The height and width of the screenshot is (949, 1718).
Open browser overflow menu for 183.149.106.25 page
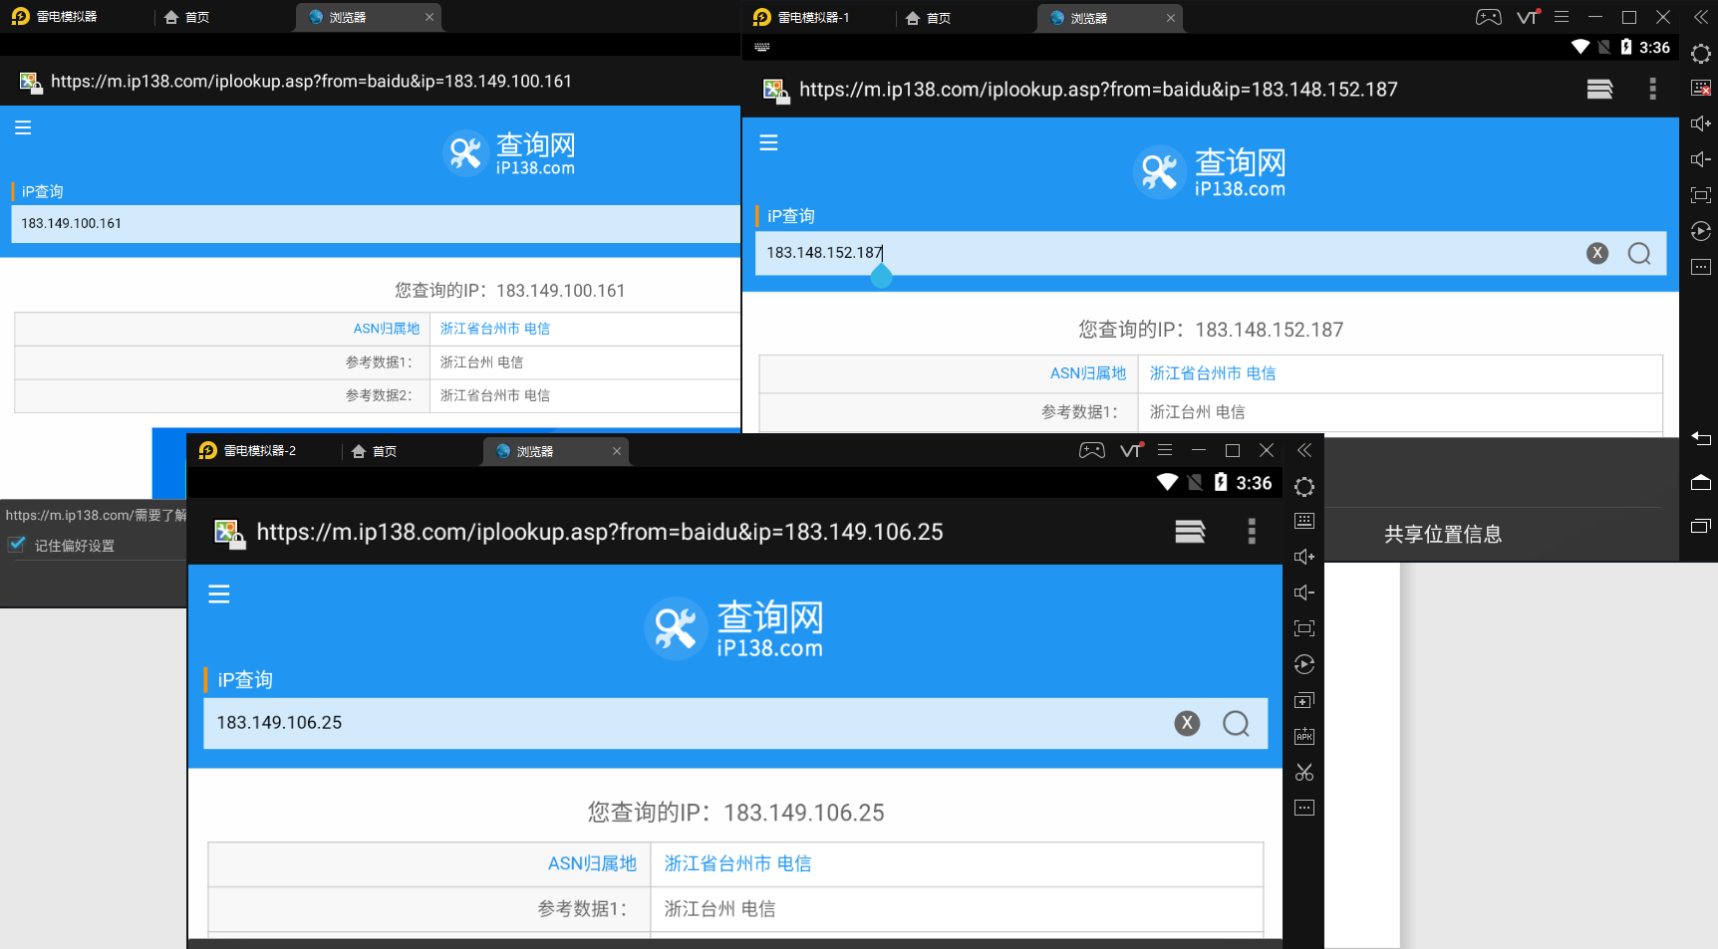click(x=1252, y=532)
